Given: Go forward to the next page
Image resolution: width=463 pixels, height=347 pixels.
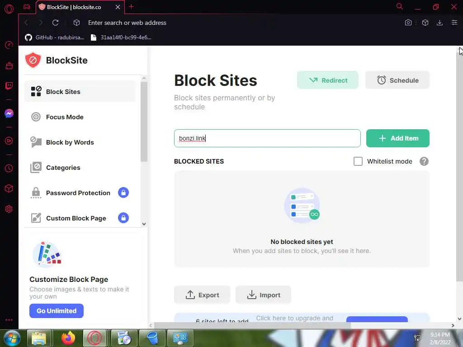Looking at the screenshot, I should tap(41, 23).
